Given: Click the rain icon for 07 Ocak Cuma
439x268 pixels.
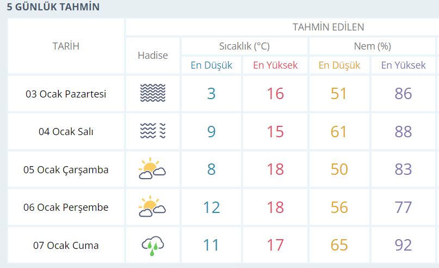Looking at the screenshot, I should coord(152,246).
